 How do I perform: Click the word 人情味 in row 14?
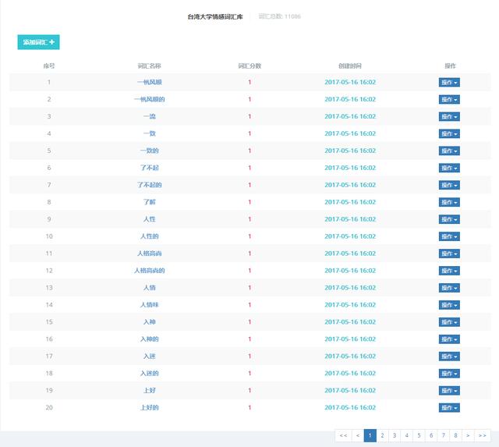click(x=150, y=305)
